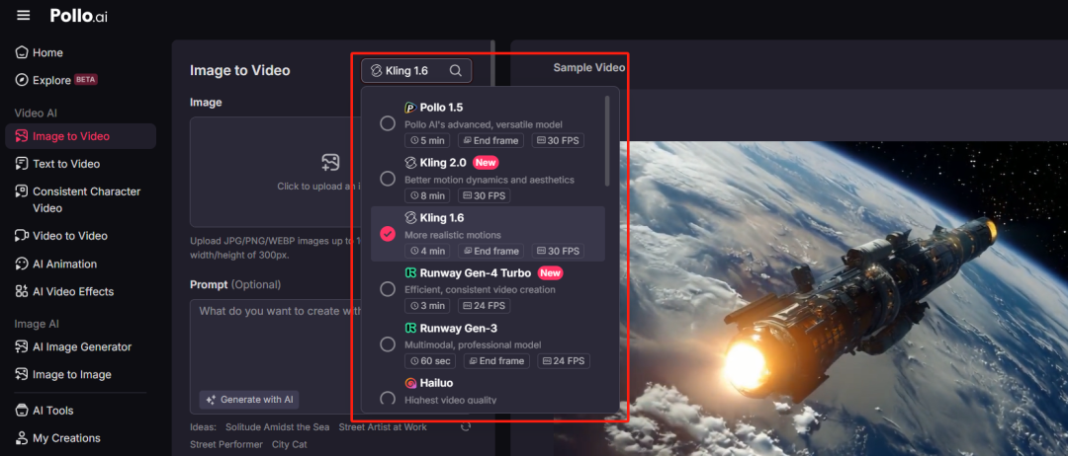Click the Hailuo logo icon
The height and width of the screenshot is (456, 1068).
click(410, 383)
